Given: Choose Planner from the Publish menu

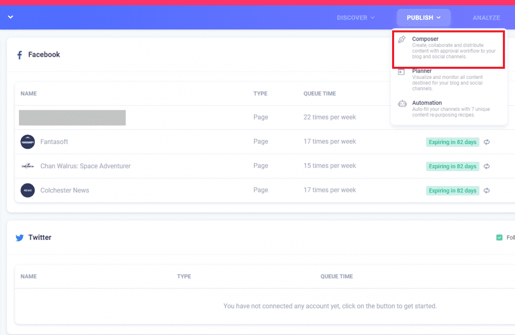Looking at the screenshot, I should 423,70.
